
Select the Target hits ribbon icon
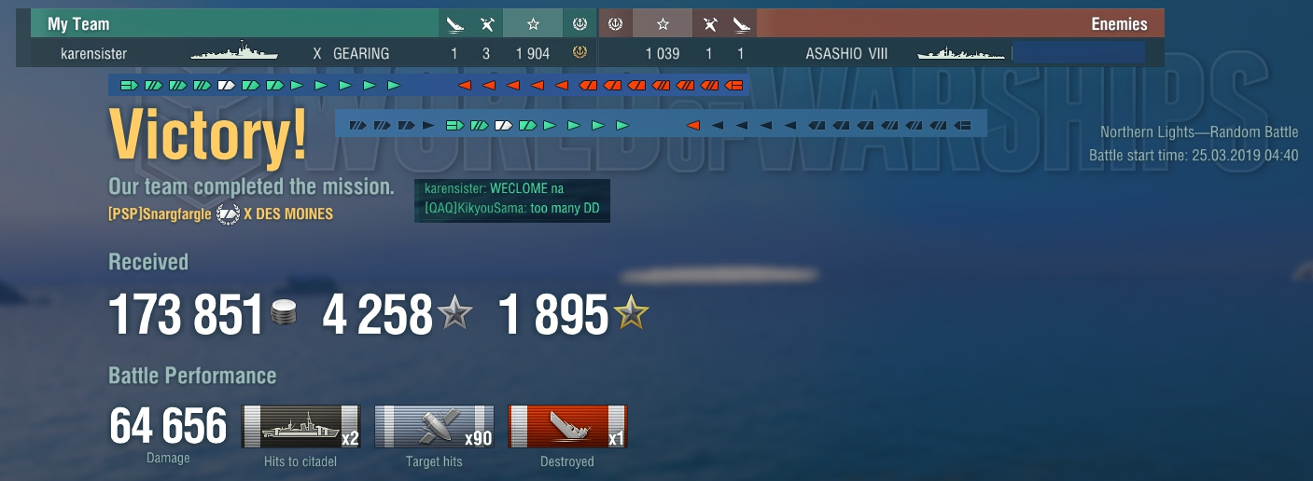434,427
